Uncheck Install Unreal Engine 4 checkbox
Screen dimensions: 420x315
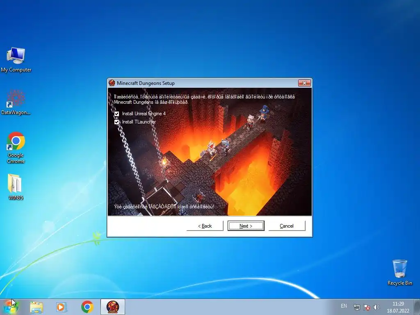[x=116, y=114]
